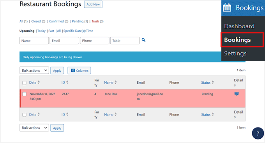Open the Jane Doe booking details message icon
265x143 pixels.
[x=237, y=94]
